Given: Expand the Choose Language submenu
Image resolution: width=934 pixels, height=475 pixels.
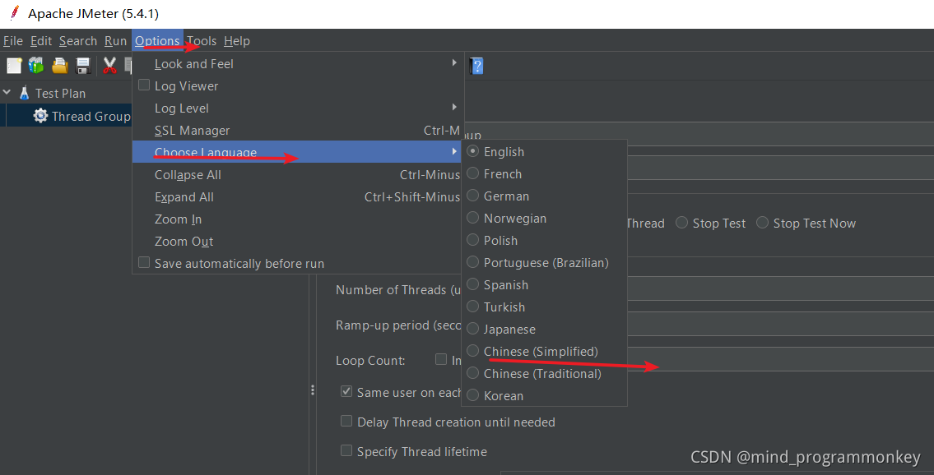Looking at the screenshot, I should pyautogui.click(x=298, y=152).
